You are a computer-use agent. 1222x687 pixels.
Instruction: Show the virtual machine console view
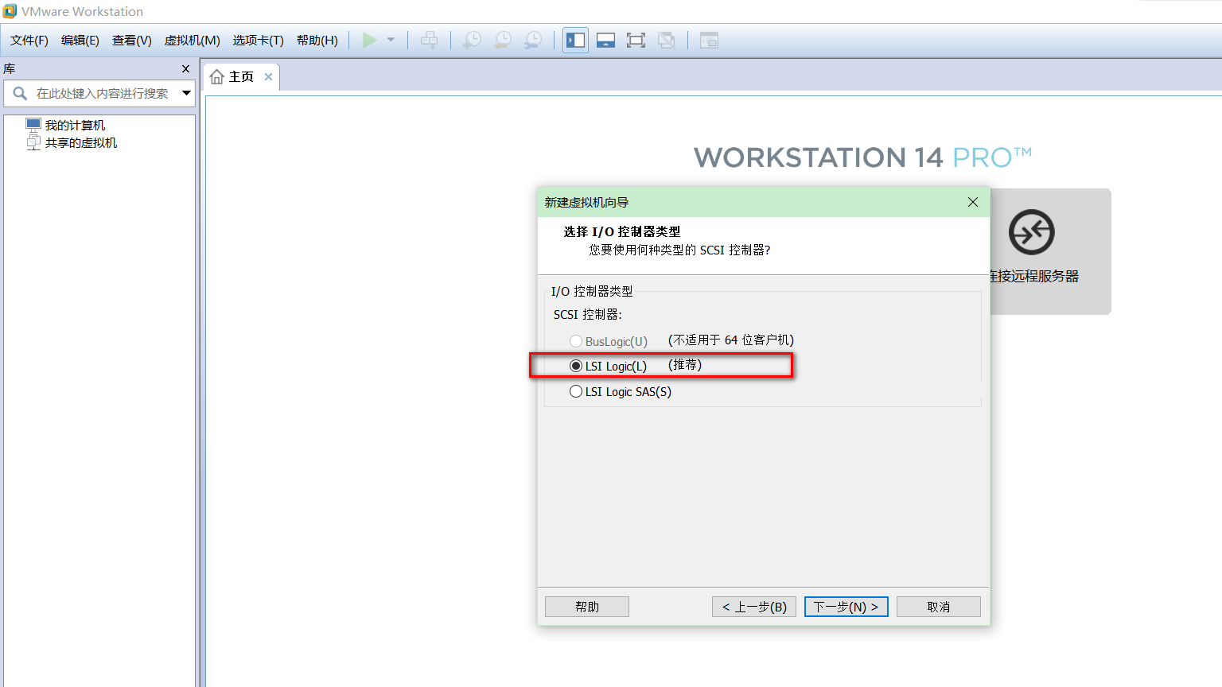click(708, 40)
